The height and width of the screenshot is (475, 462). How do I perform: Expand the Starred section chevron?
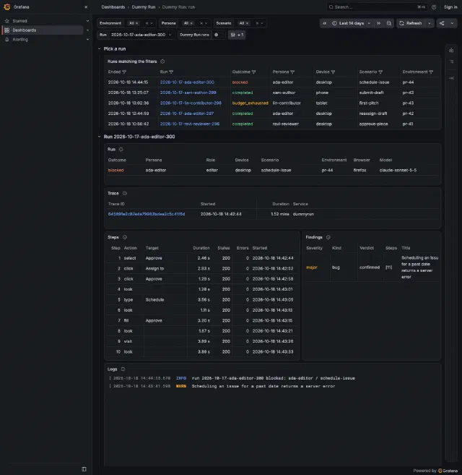click(x=88, y=21)
